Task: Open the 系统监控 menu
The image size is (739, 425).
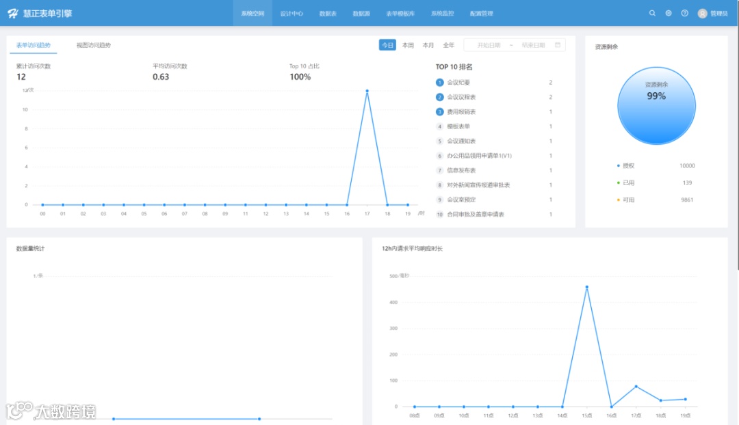Action: click(443, 13)
